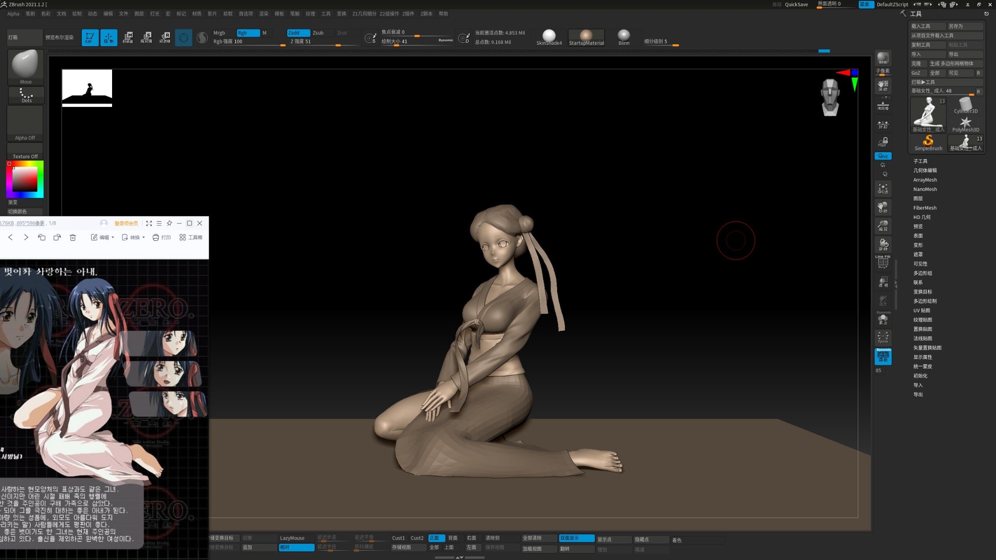Click the BPR render icon

click(x=883, y=58)
